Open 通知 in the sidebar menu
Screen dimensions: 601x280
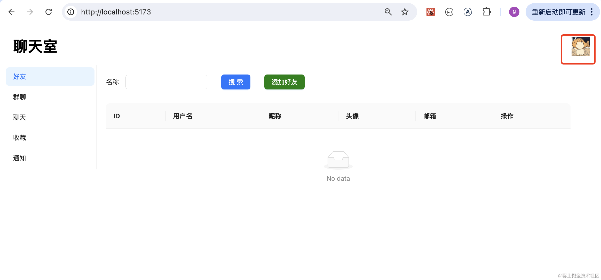coord(20,158)
